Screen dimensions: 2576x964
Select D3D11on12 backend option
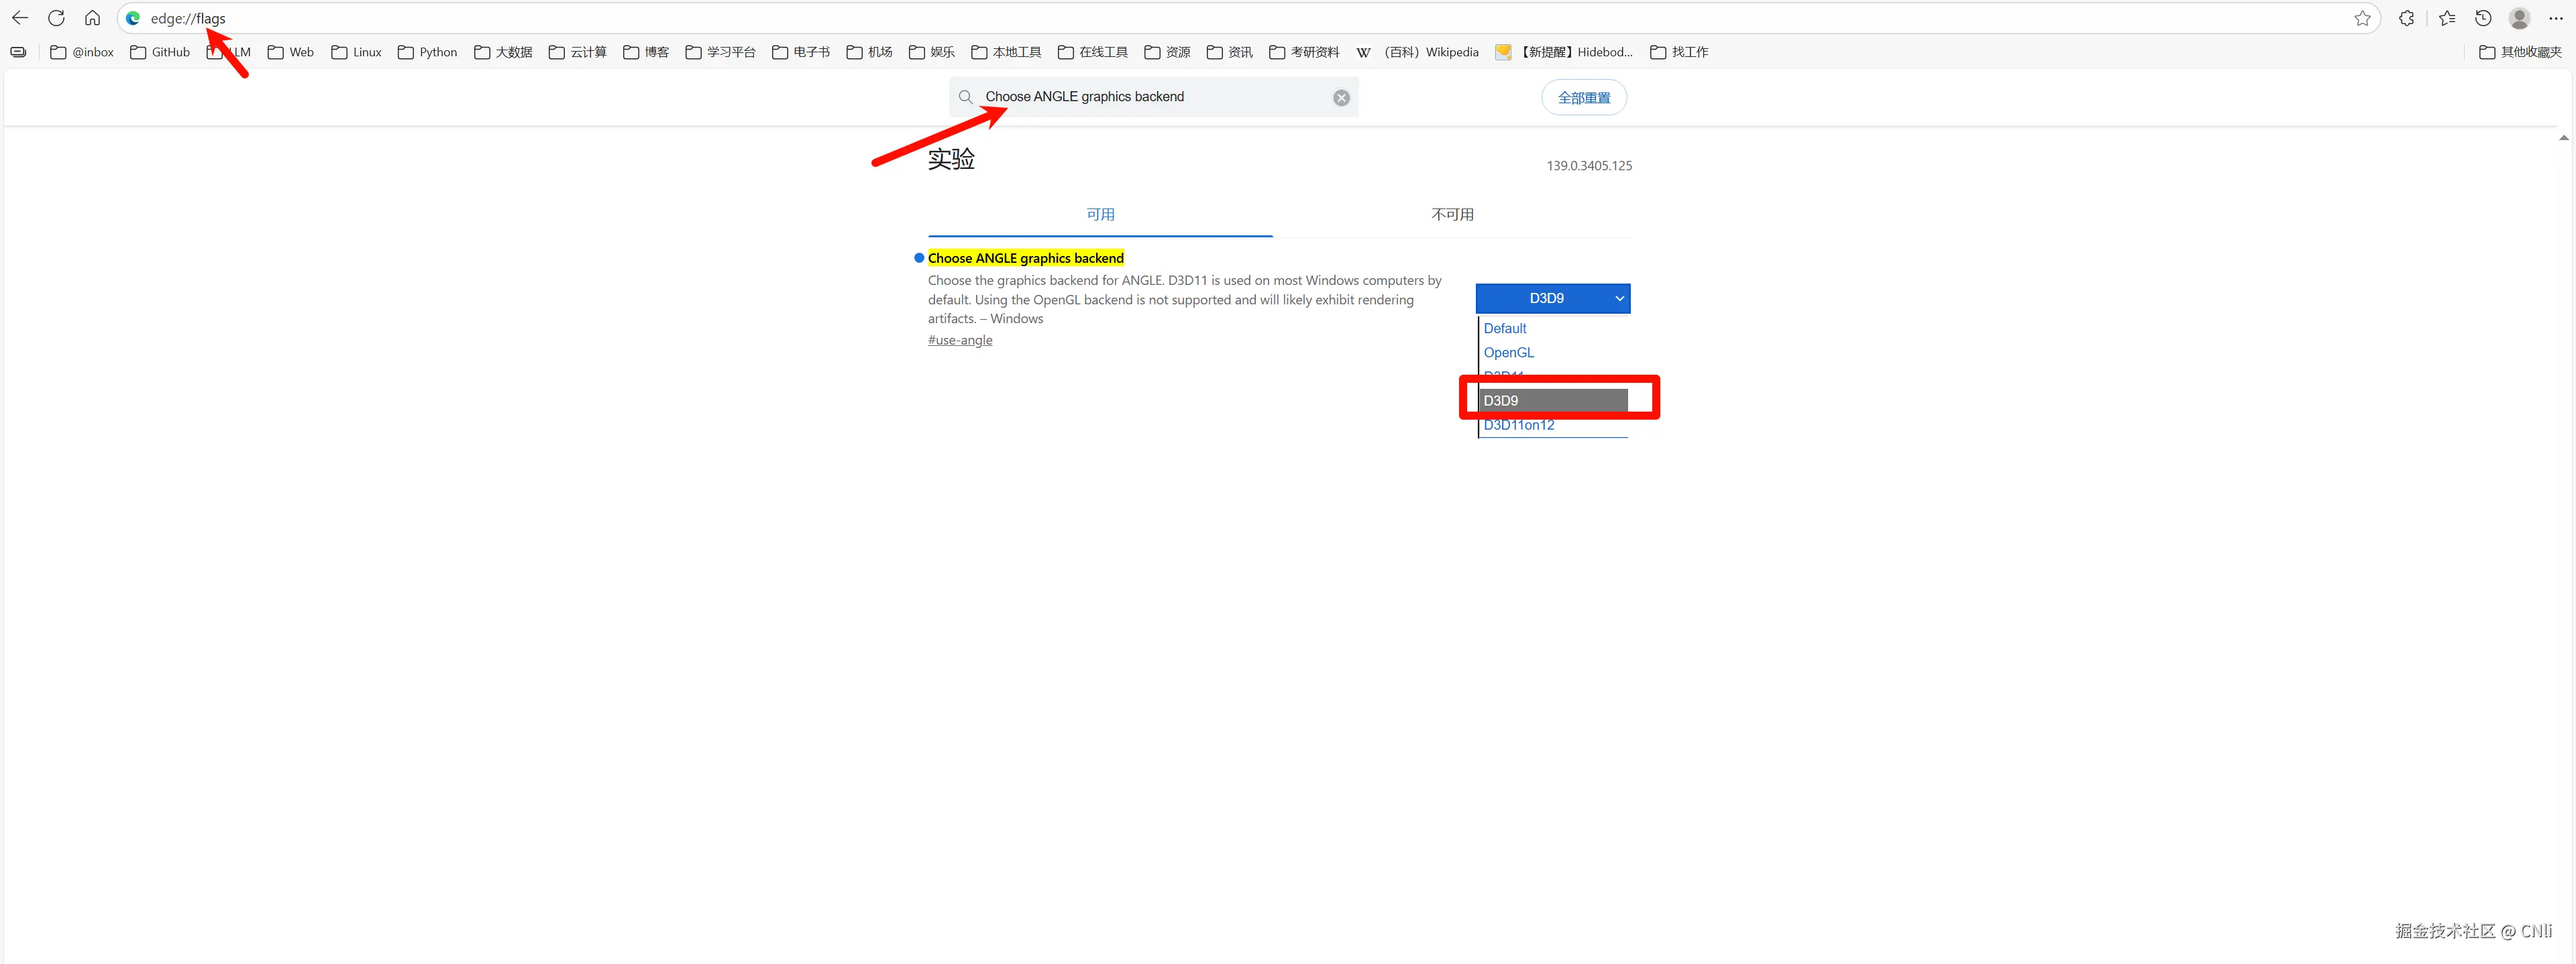click(1518, 426)
